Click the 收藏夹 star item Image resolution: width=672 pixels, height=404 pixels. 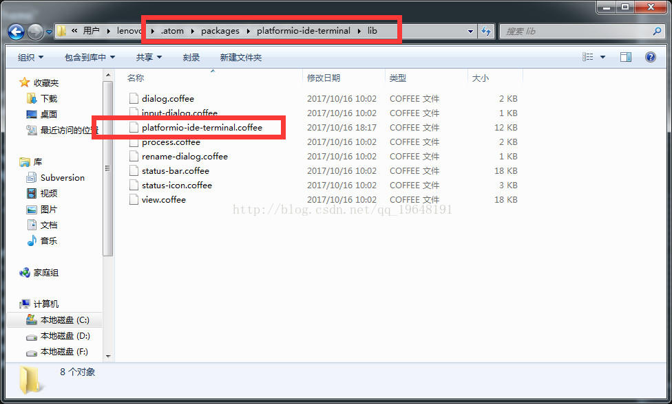[39, 82]
